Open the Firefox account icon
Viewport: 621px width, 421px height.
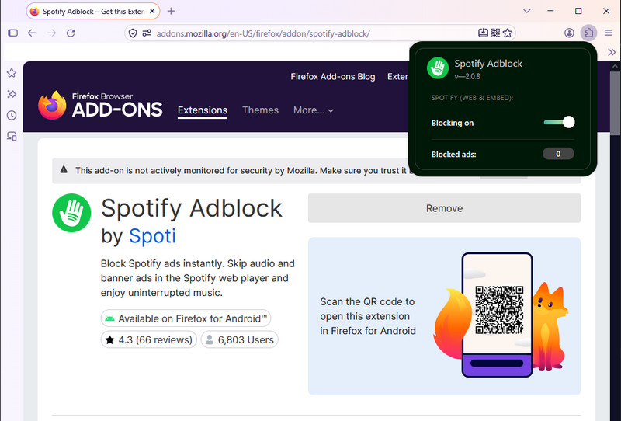pyautogui.click(x=569, y=33)
